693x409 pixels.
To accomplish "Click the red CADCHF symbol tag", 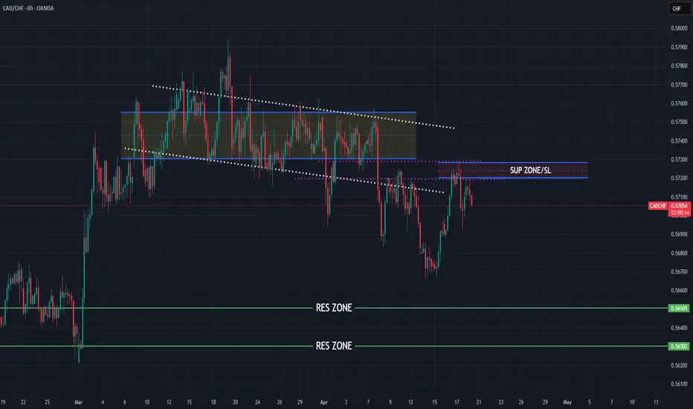I will pyautogui.click(x=657, y=205).
